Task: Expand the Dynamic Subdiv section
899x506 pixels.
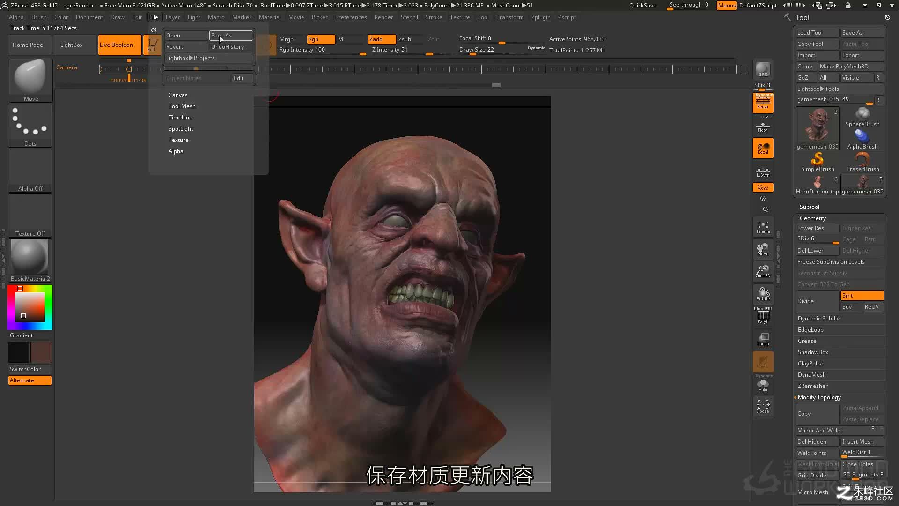Action: (x=818, y=319)
